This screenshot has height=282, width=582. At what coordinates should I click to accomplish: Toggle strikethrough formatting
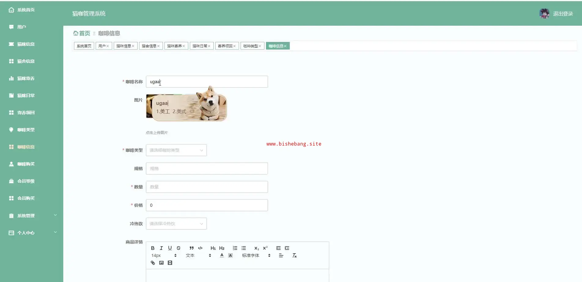point(179,248)
